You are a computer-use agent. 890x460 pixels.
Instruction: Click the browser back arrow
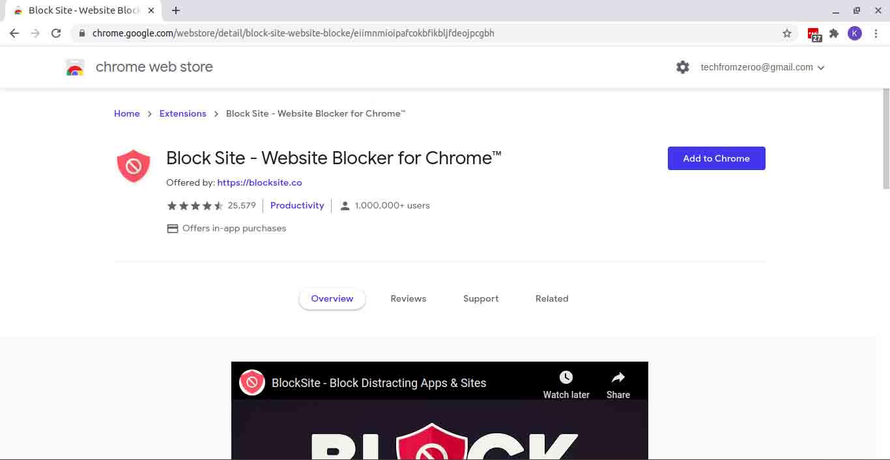[14, 33]
